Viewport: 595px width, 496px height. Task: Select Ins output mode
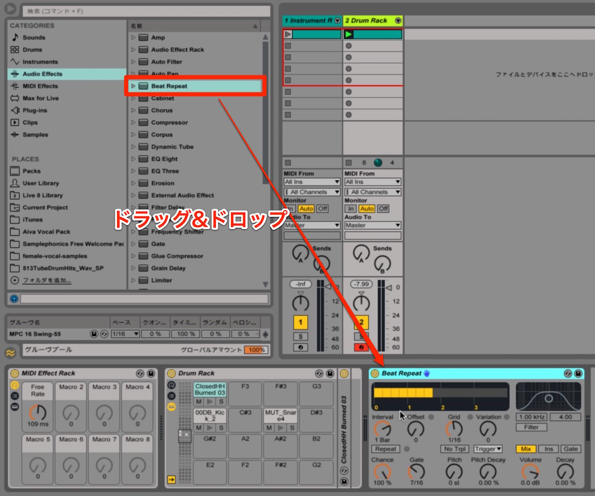pyautogui.click(x=548, y=449)
